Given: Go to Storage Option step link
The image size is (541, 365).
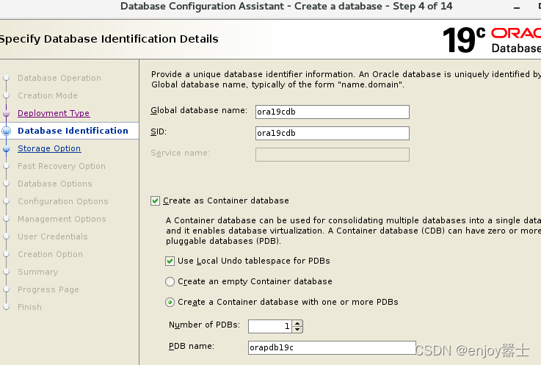Looking at the screenshot, I should (x=49, y=148).
